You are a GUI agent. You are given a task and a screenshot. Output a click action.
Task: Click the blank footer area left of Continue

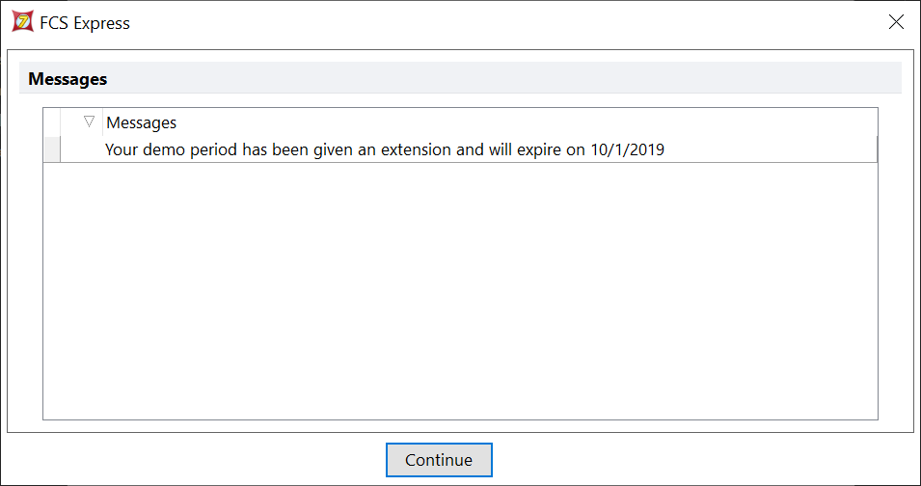pos(193,460)
